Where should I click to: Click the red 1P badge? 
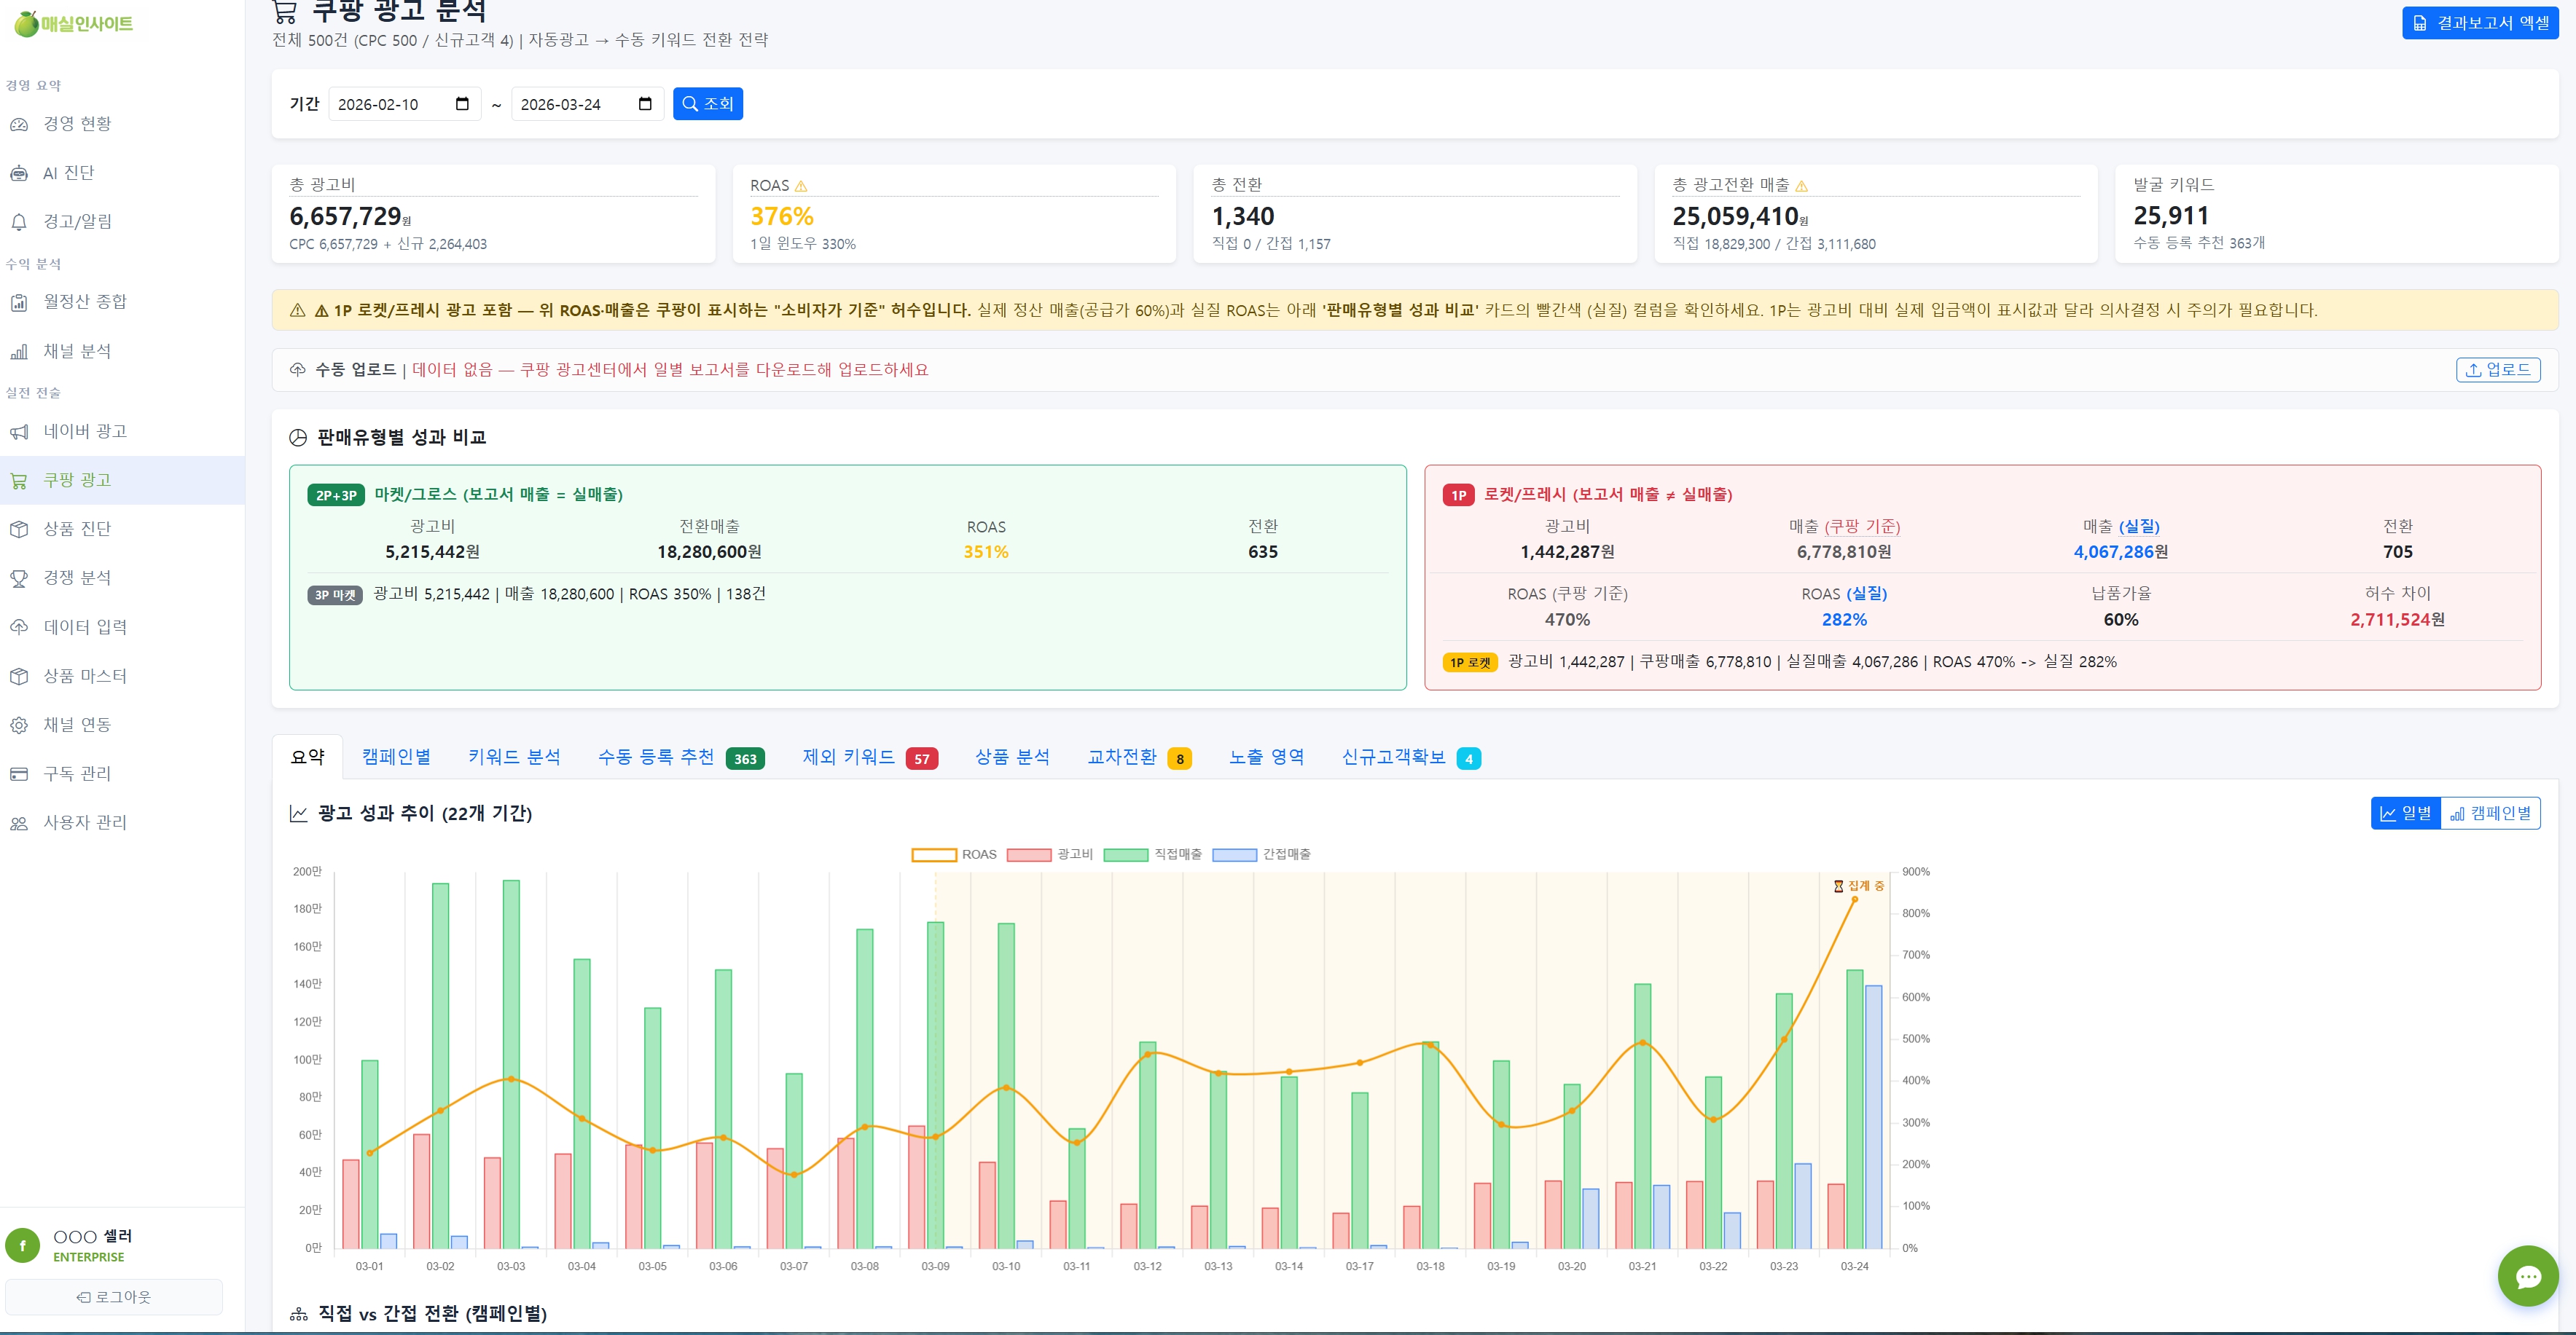point(1458,496)
